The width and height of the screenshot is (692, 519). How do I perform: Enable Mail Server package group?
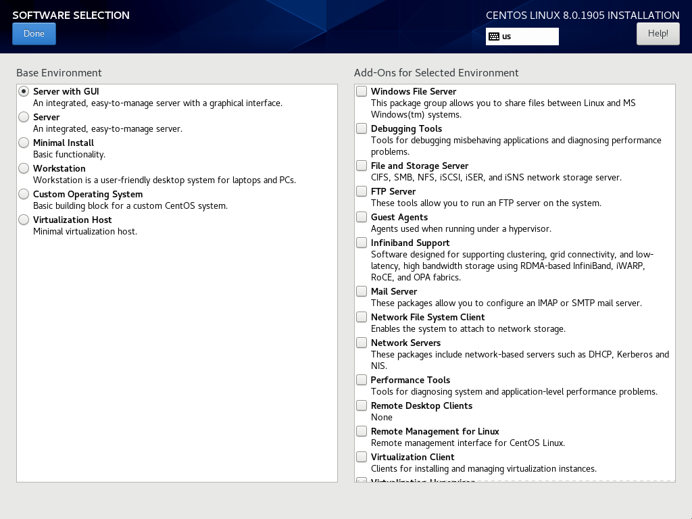click(x=362, y=291)
